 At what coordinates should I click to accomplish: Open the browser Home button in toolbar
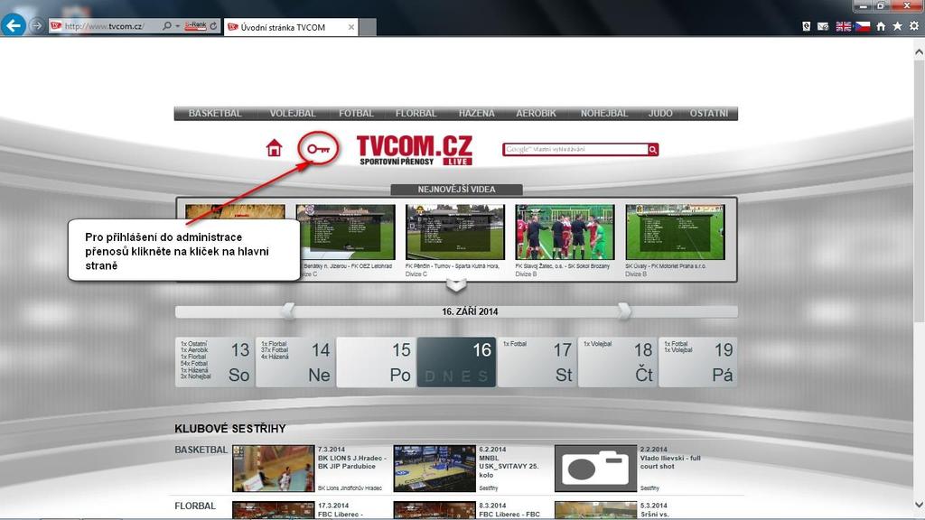click(x=881, y=26)
